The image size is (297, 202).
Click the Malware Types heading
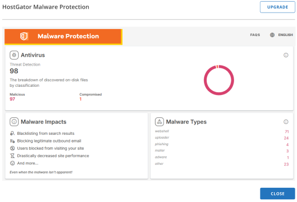(186, 122)
